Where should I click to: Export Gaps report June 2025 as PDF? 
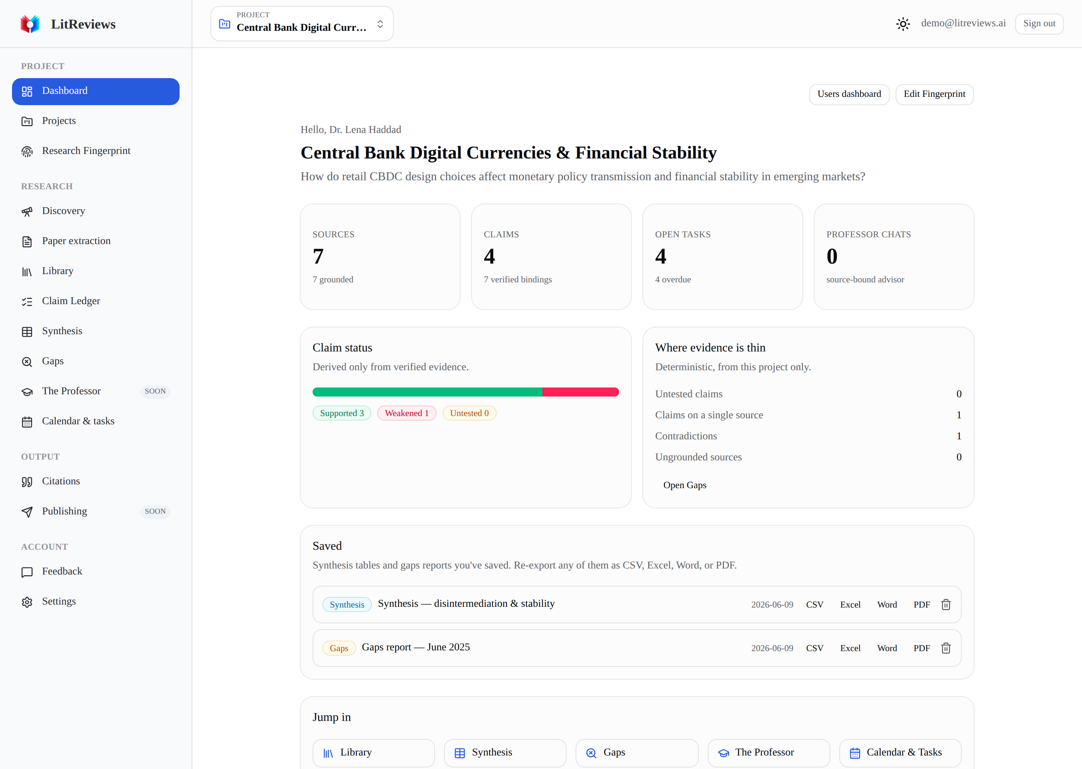click(922, 648)
